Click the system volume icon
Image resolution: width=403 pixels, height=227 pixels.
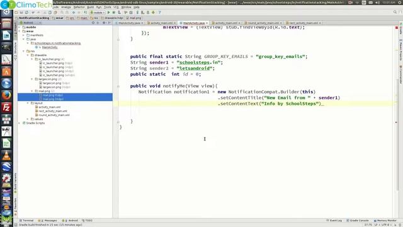[377, 3]
